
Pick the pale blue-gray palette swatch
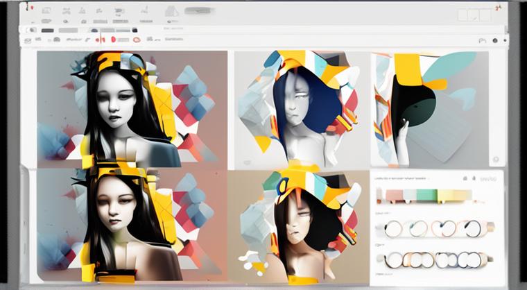(410, 195)
